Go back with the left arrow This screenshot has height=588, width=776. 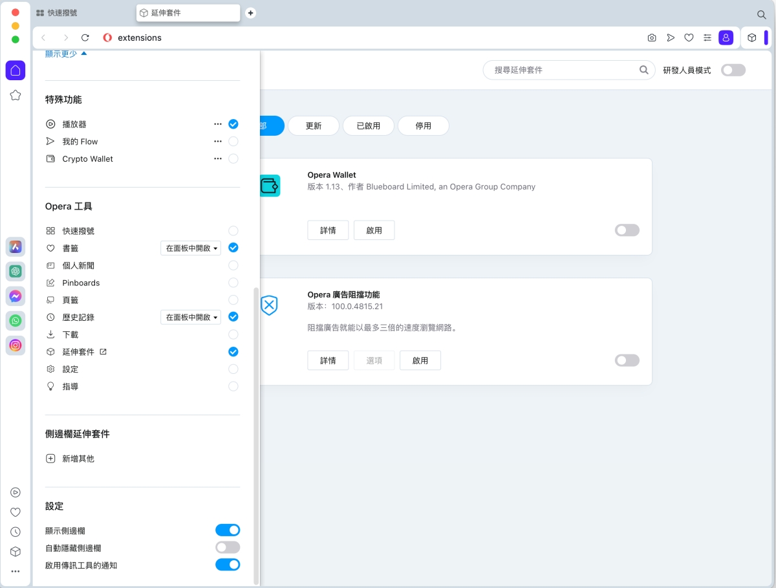tap(43, 38)
